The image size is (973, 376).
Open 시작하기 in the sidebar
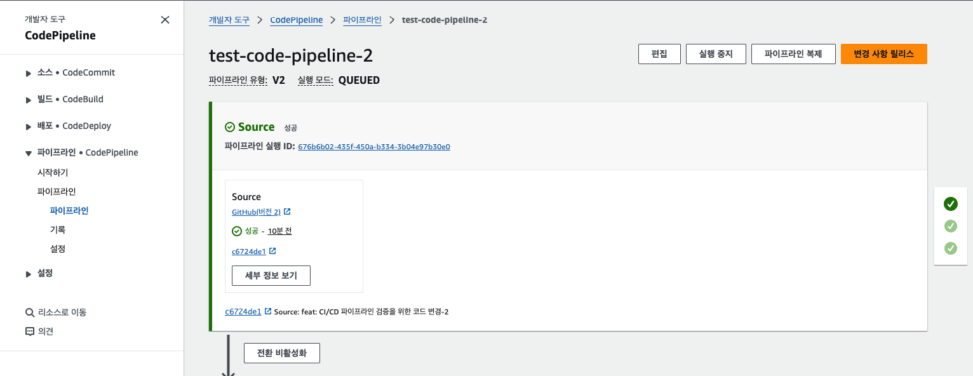pos(53,172)
